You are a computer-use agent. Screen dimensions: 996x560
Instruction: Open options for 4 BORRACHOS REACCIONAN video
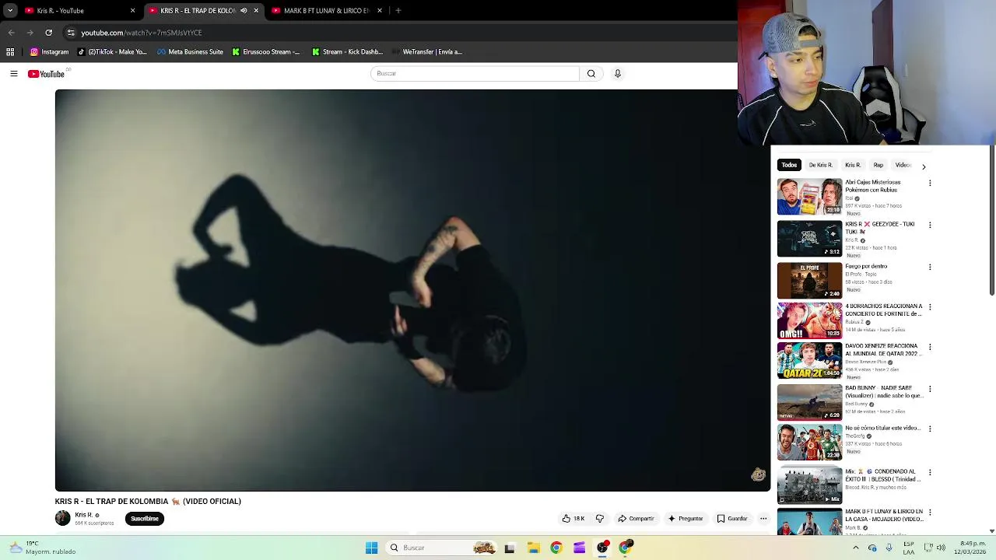pyautogui.click(x=930, y=307)
